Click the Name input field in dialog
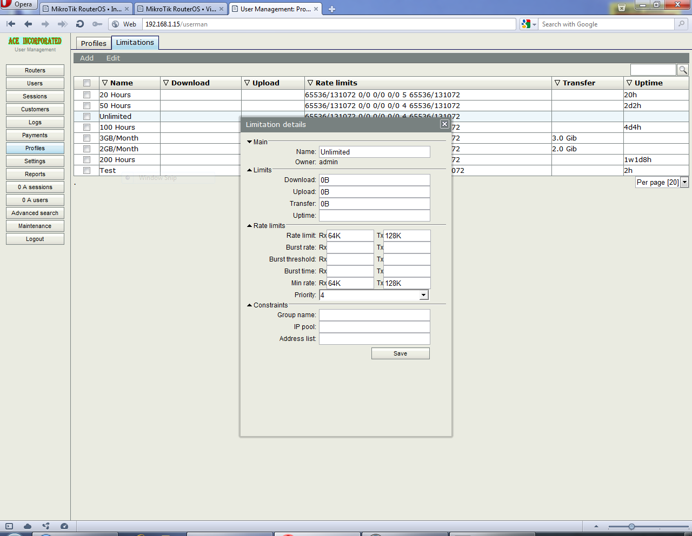 (x=375, y=152)
